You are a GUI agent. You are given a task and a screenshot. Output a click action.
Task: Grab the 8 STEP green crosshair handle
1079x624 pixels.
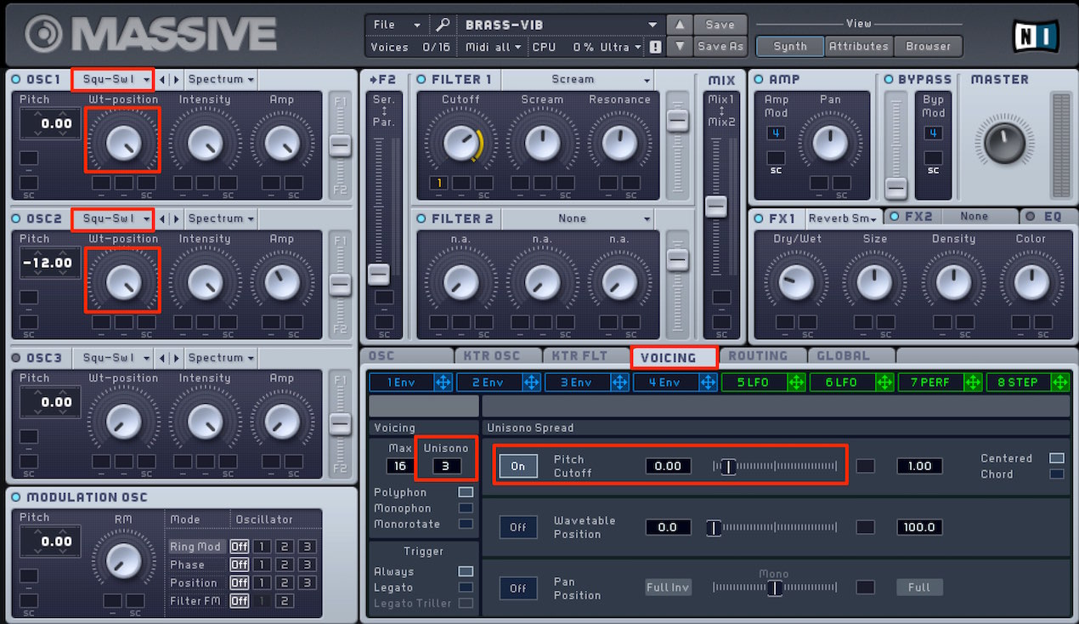pos(1062,383)
